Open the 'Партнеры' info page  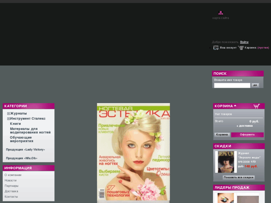(12, 186)
